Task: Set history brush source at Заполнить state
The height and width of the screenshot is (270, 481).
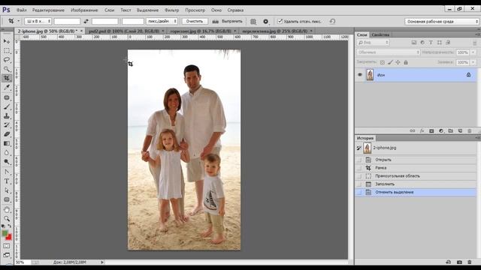Action: (x=359, y=184)
